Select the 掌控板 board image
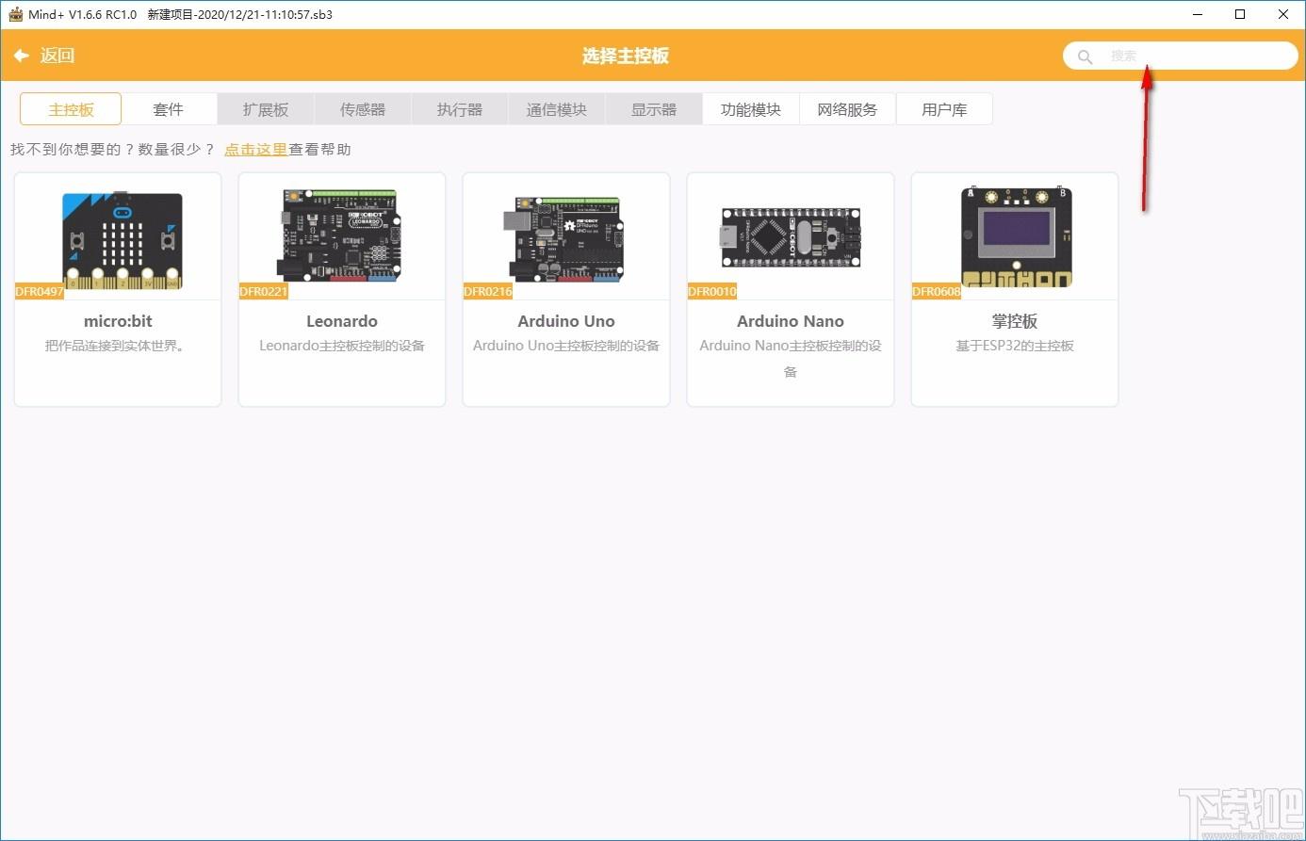This screenshot has width=1306, height=841. pyautogui.click(x=1016, y=236)
